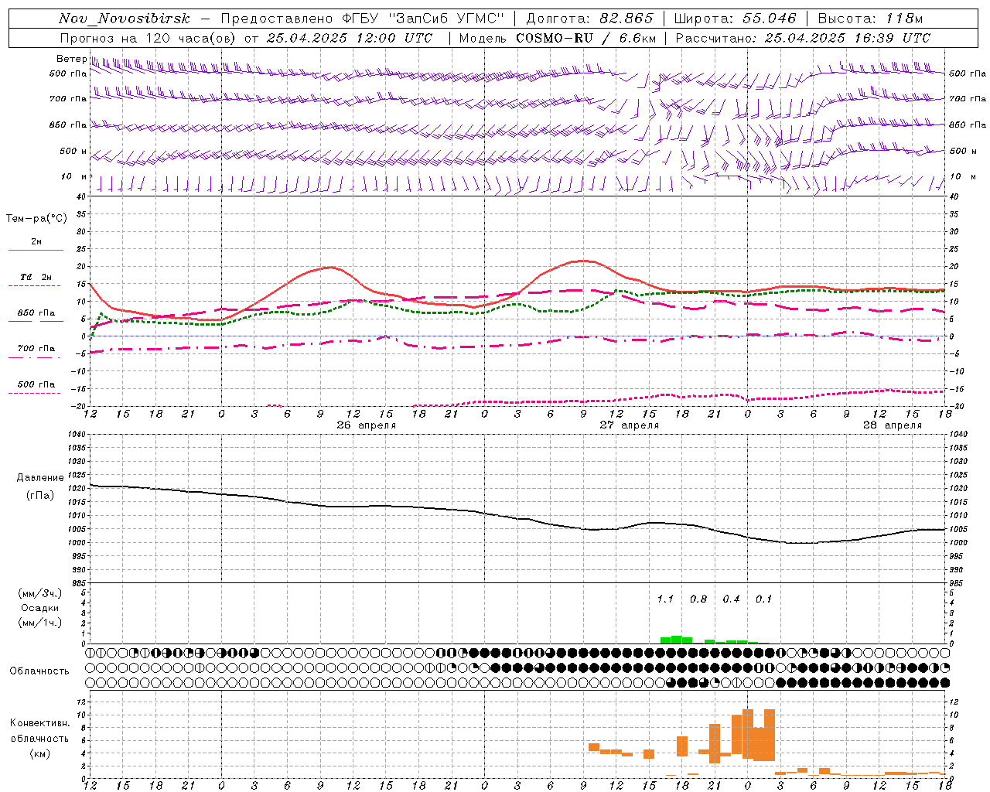The image size is (990, 792).
Task: Click the Широта: 55.046 value
Action: 736,19
